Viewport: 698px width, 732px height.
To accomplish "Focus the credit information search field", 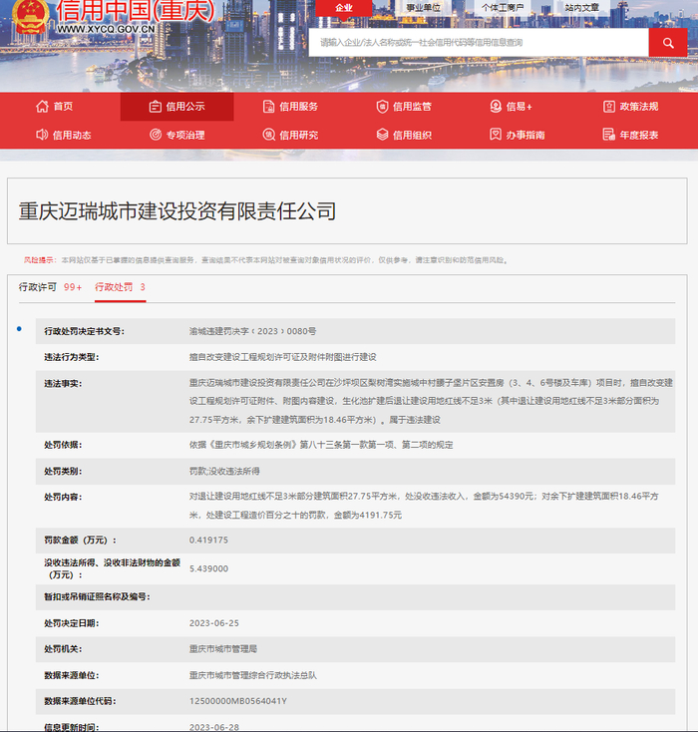I will point(479,43).
